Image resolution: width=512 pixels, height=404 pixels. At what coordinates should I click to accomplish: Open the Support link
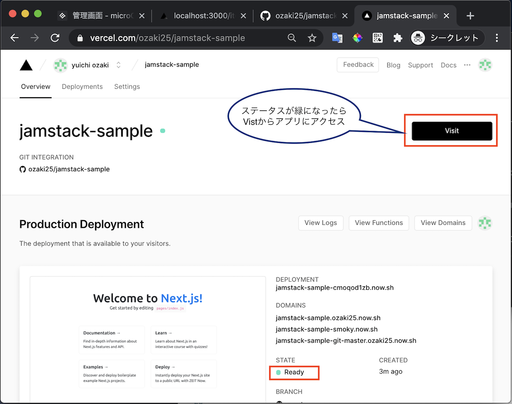pyautogui.click(x=420, y=65)
